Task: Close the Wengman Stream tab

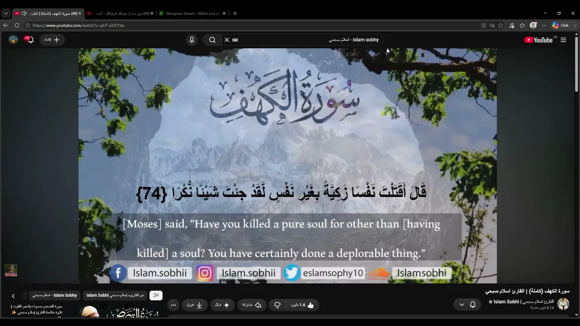Action: click(224, 13)
